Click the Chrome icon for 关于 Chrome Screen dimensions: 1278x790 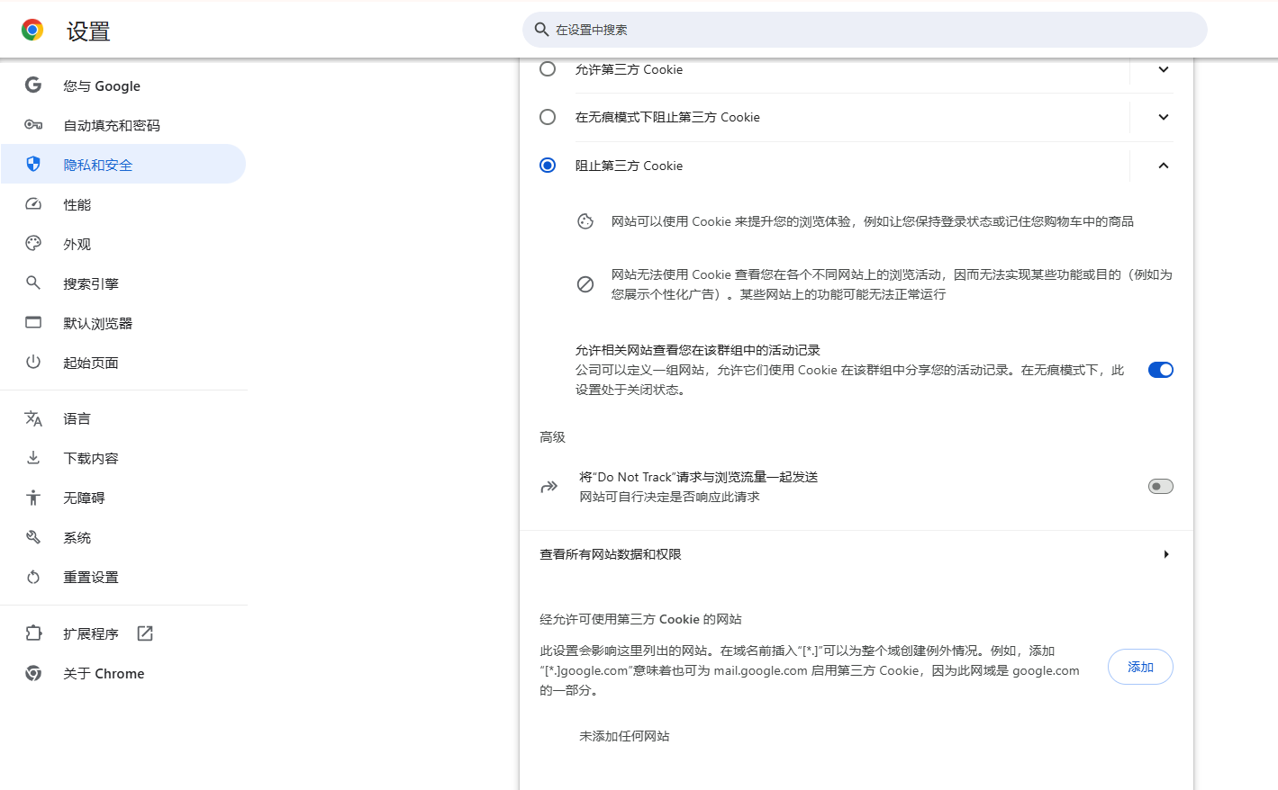tap(33, 673)
